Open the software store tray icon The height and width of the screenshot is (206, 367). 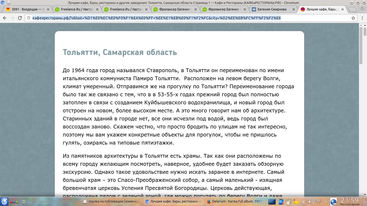[x=281, y=202]
